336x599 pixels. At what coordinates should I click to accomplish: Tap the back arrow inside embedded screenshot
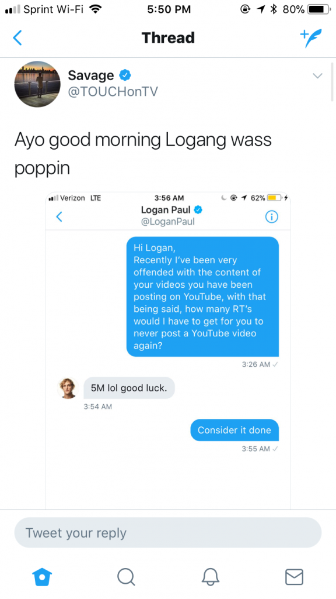coord(59,217)
